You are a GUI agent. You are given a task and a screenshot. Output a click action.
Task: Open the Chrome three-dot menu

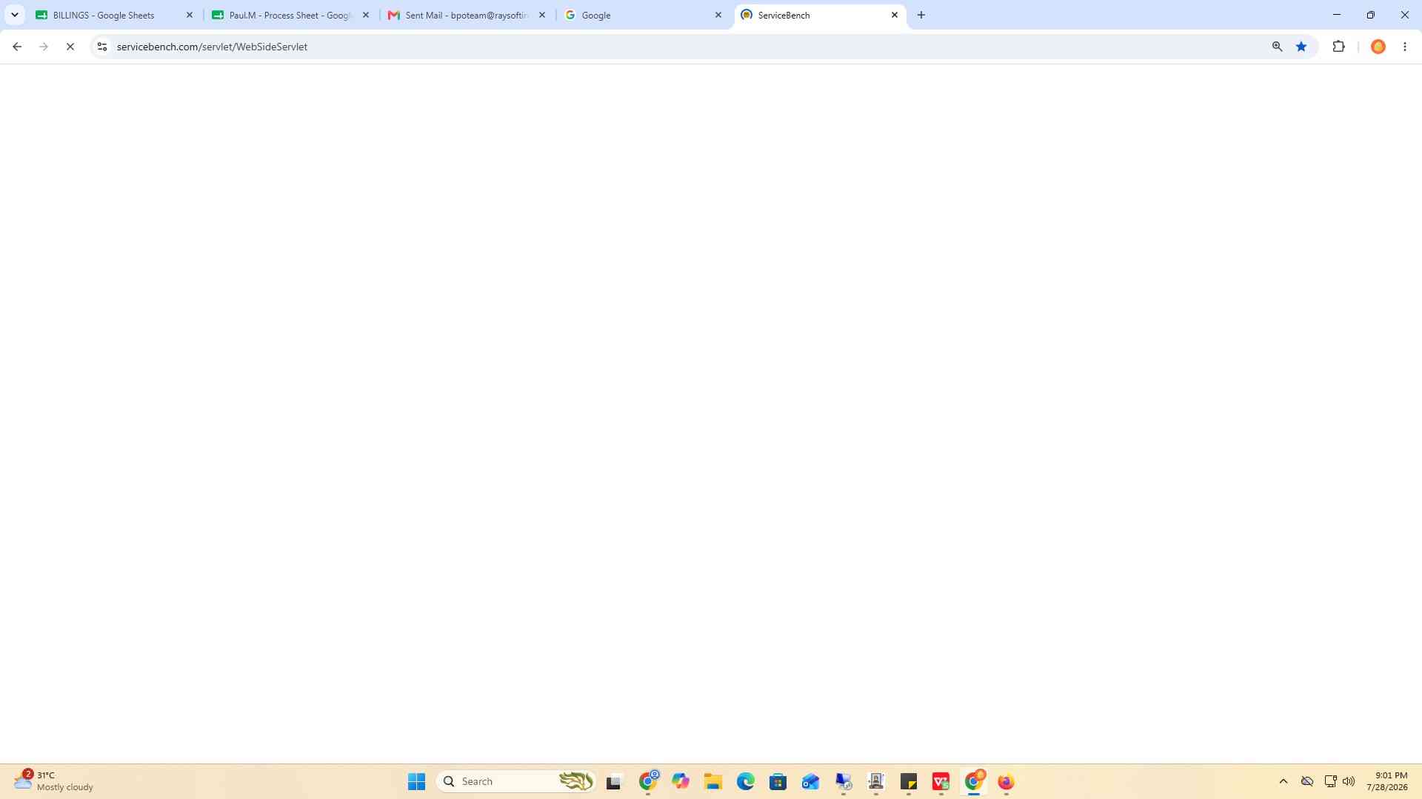(x=1405, y=47)
